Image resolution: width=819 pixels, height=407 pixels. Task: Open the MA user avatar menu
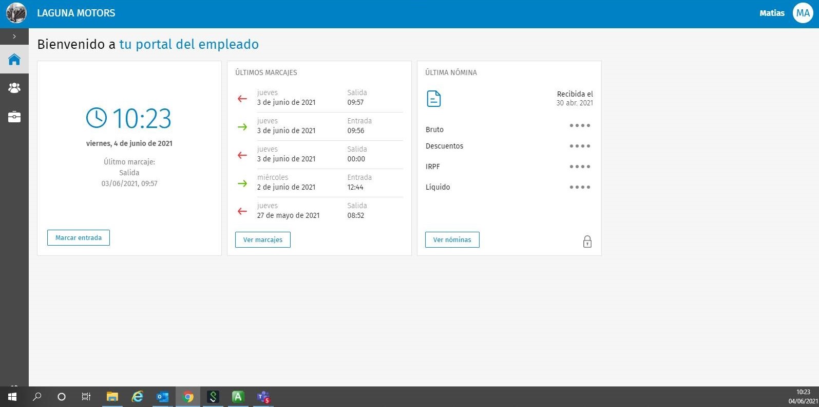coord(803,13)
